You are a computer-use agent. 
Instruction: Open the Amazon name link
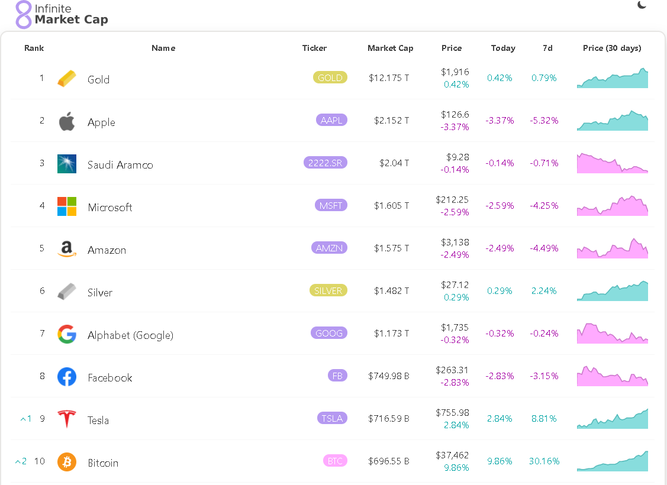[107, 250]
